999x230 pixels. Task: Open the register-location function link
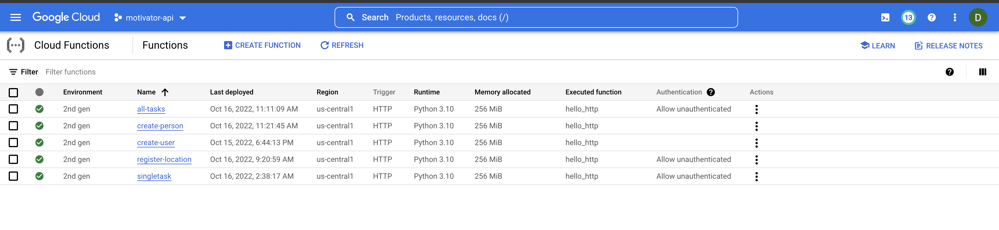[164, 160]
